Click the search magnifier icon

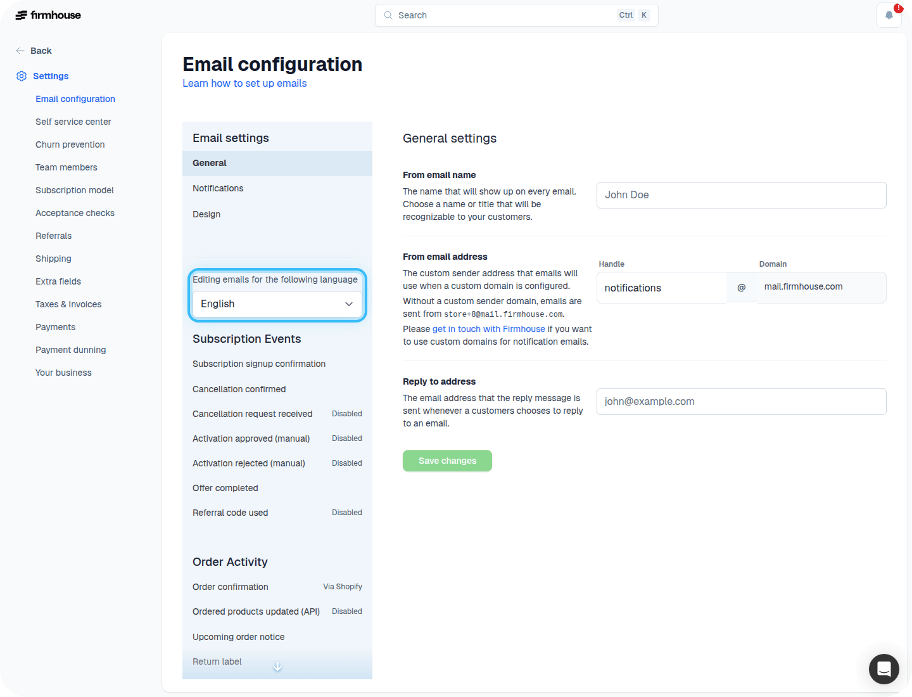click(x=388, y=15)
